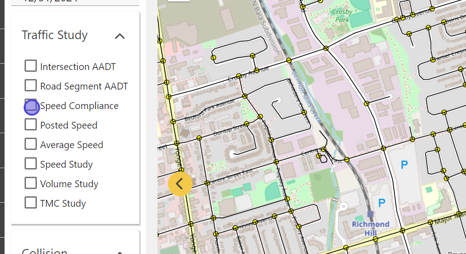Enable the Speed Study checkbox

[30, 164]
